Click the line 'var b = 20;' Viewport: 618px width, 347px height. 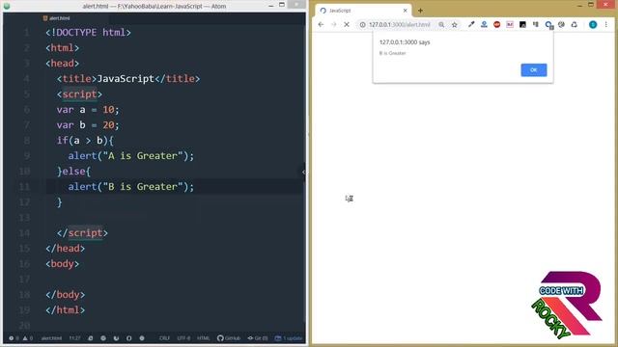point(88,124)
